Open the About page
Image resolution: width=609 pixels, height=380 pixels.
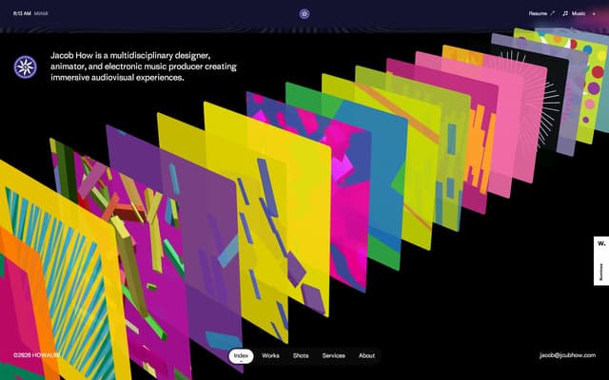[366, 355]
